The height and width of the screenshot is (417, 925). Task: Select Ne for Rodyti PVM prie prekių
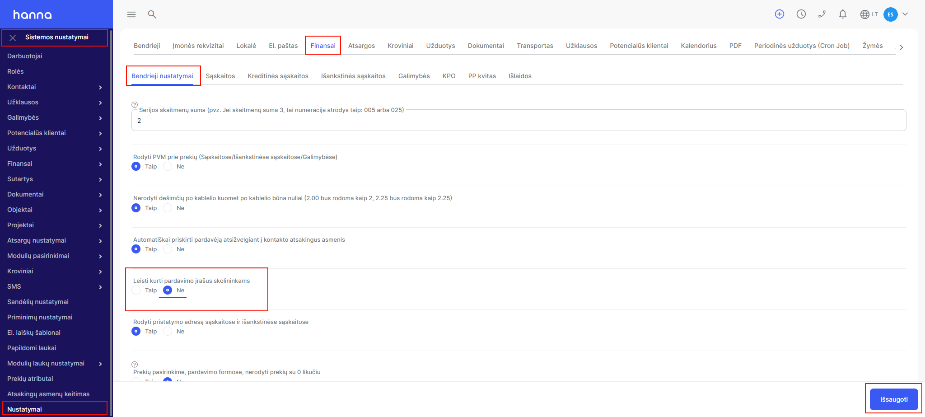[168, 166]
